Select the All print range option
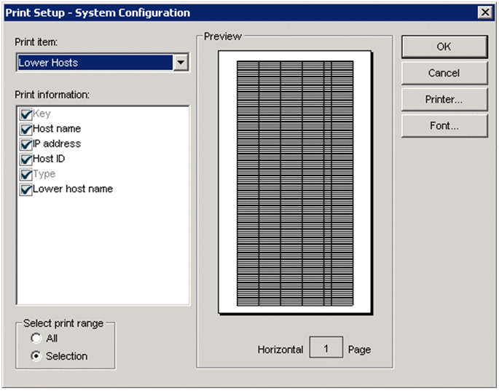The height and width of the screenshot is (391, 499). (x=36, y=339)
